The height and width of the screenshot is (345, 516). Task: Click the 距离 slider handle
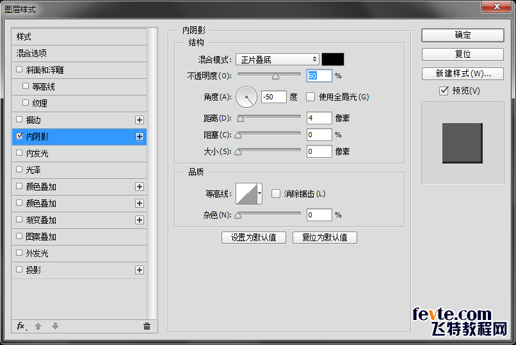241,119
